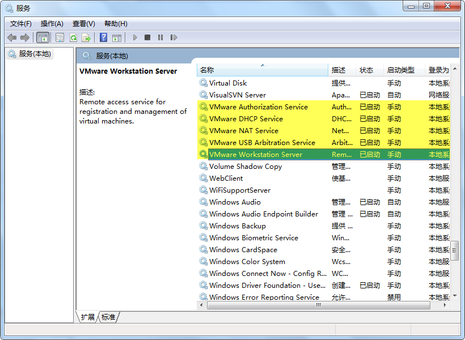465x340 pixels.
Task: Click the vertical scrollbar thumb
Action: pos(455,251)
